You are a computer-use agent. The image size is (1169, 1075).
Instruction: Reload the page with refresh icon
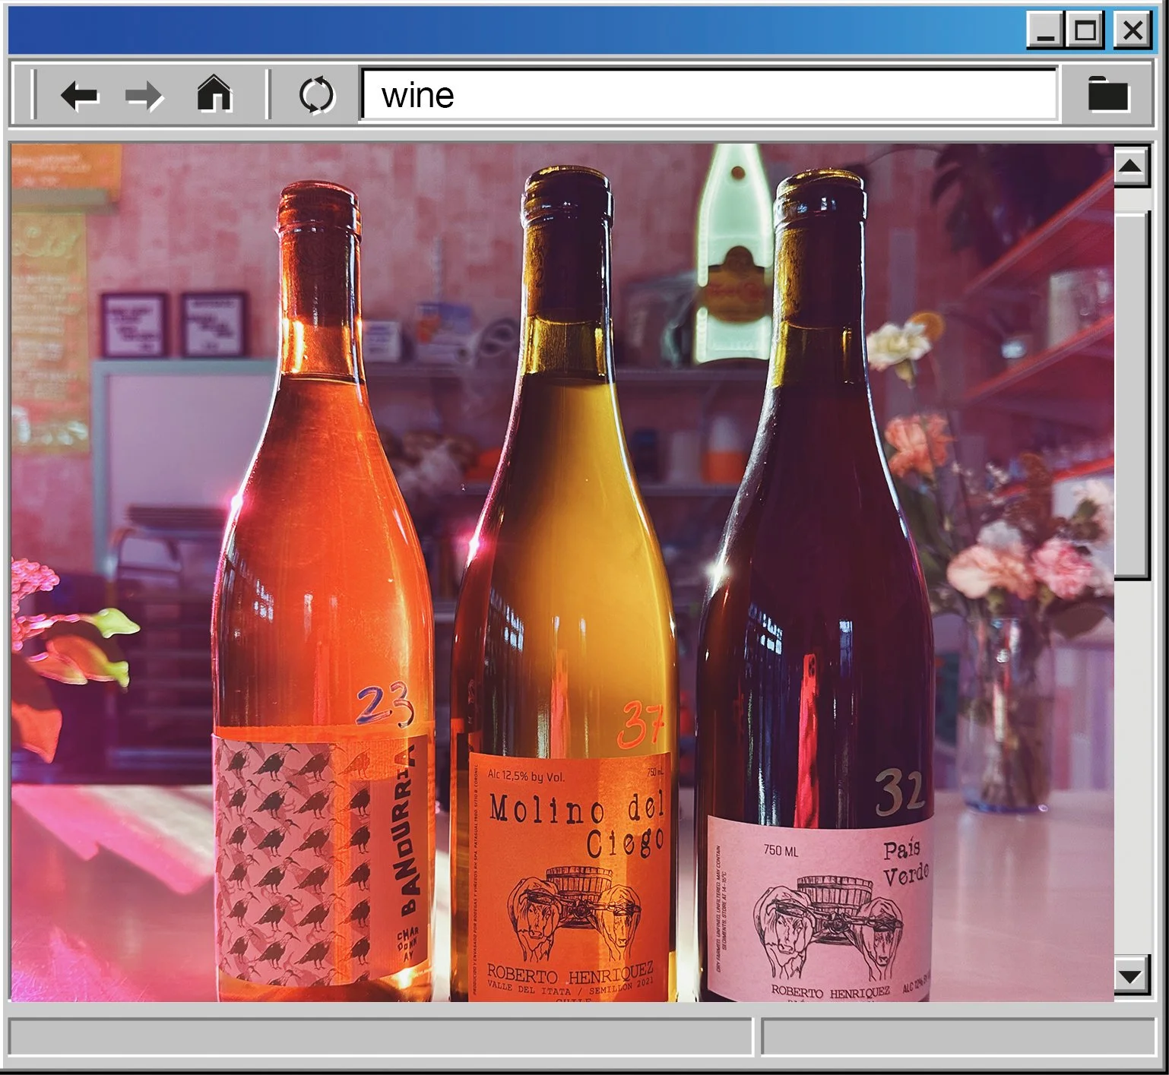[x=316, y=95]
